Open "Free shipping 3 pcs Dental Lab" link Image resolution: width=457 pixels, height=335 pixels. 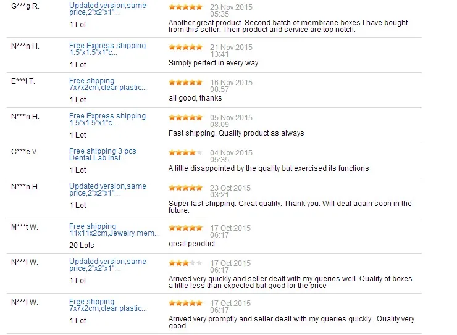point(103,154)
